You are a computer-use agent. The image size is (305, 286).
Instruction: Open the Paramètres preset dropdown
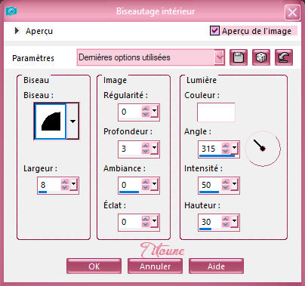coord(220,57)
